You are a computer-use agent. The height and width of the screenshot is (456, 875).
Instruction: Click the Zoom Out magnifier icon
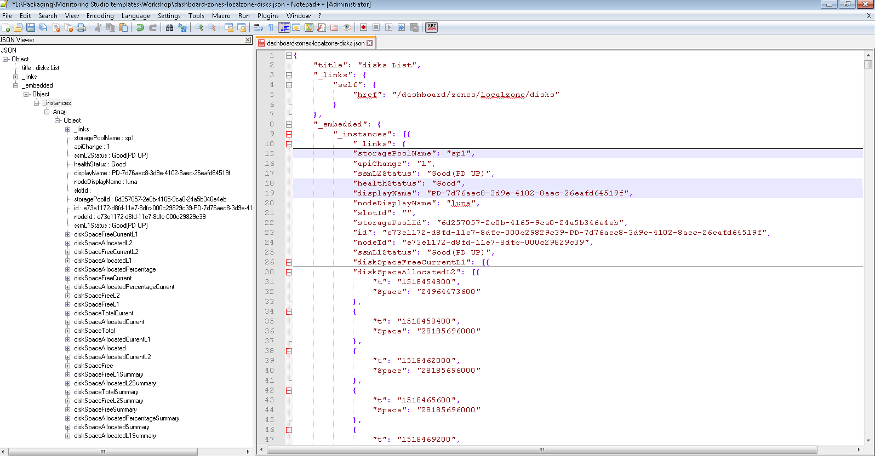pyautogui.click(x=211, y=27)
